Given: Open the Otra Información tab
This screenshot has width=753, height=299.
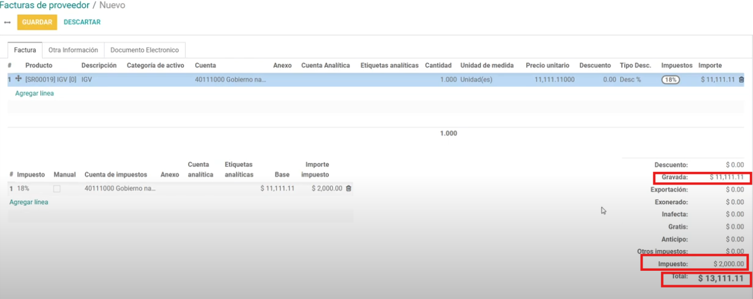Looking at the screenshot, I should [73, 50].
